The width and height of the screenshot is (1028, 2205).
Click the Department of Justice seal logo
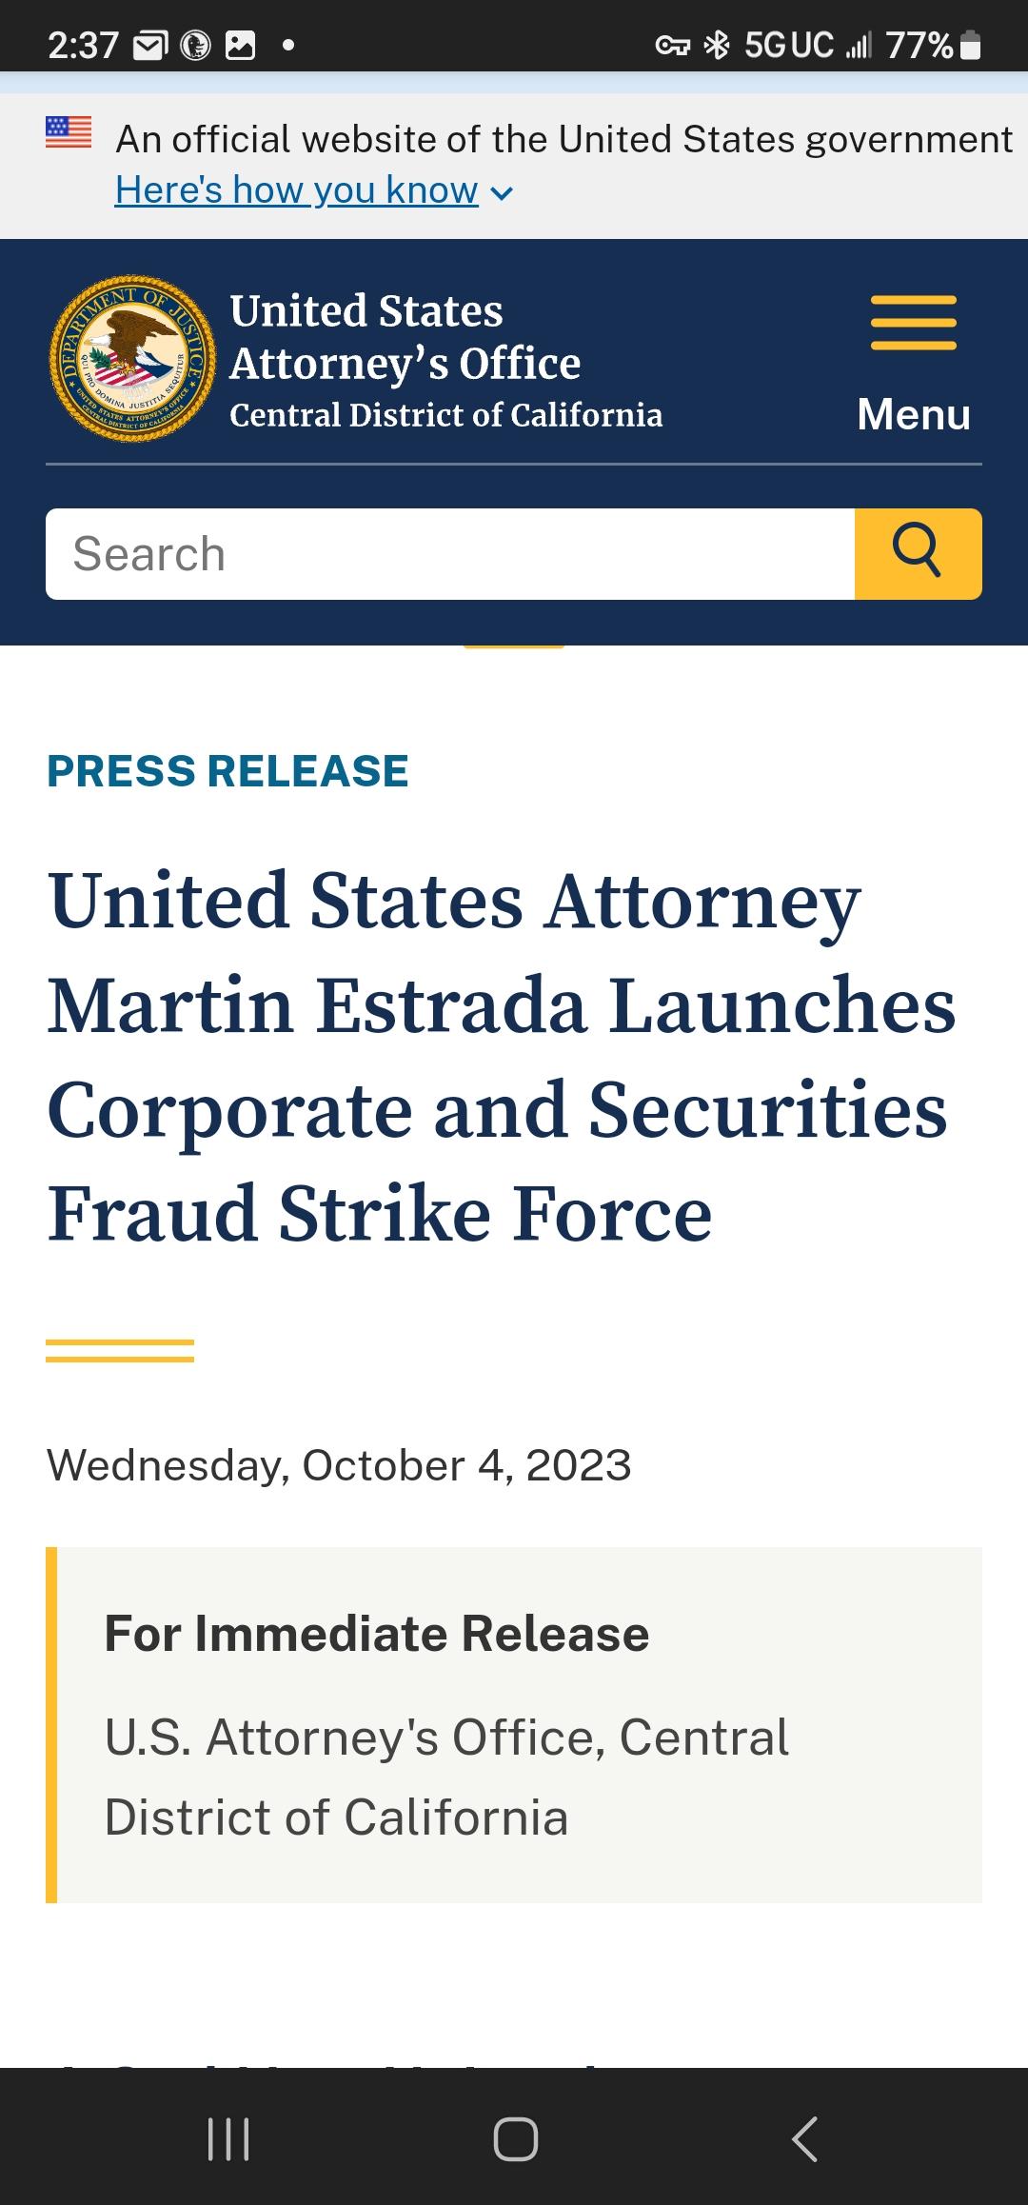[132, 358]
